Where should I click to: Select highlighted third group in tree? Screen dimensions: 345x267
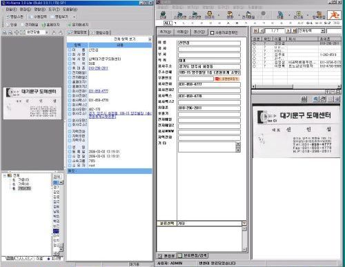tap(24, 188)
